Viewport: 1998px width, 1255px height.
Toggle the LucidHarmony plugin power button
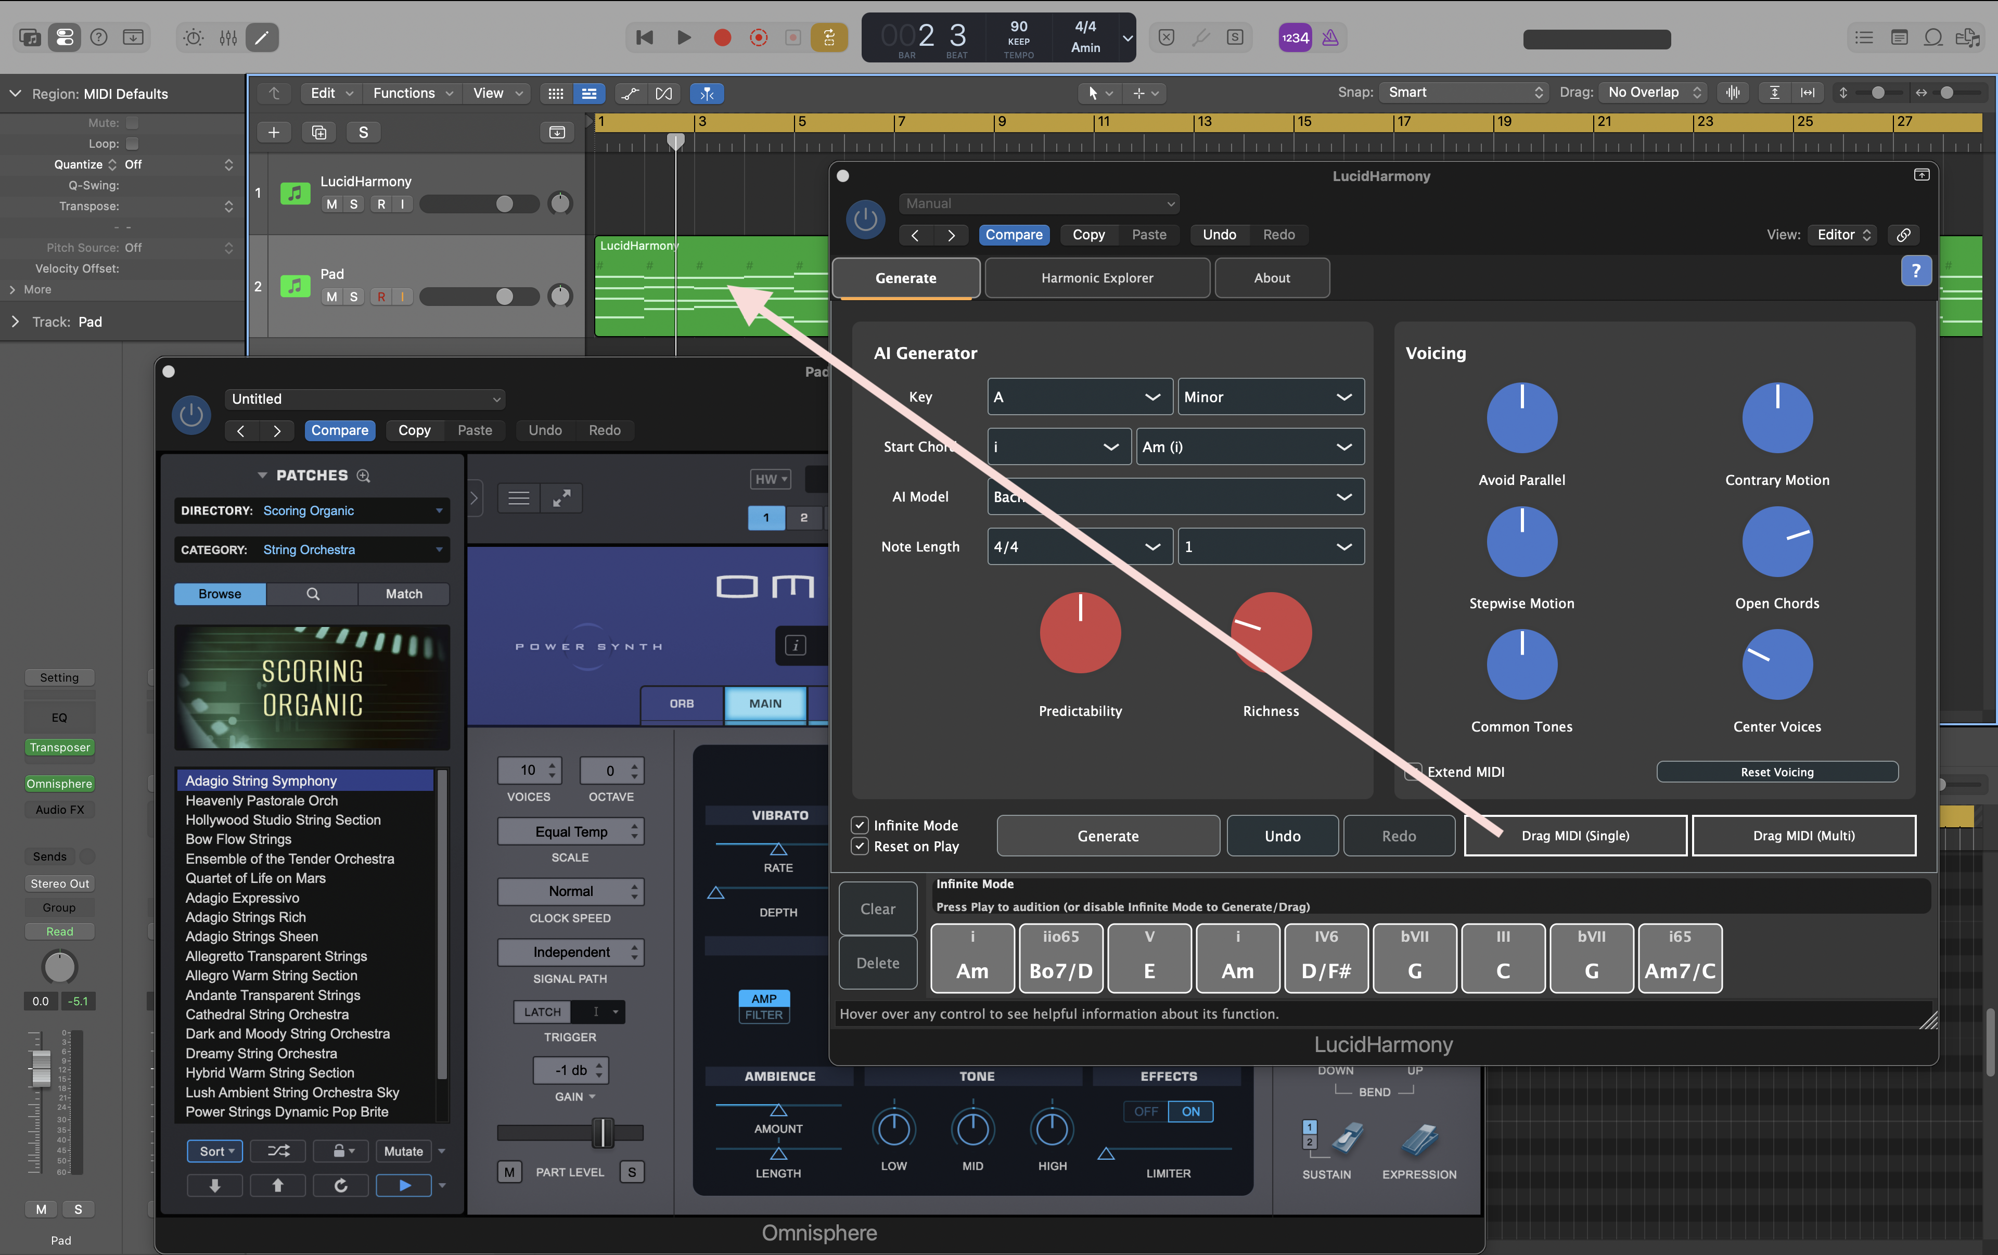(x=865, y=219)
